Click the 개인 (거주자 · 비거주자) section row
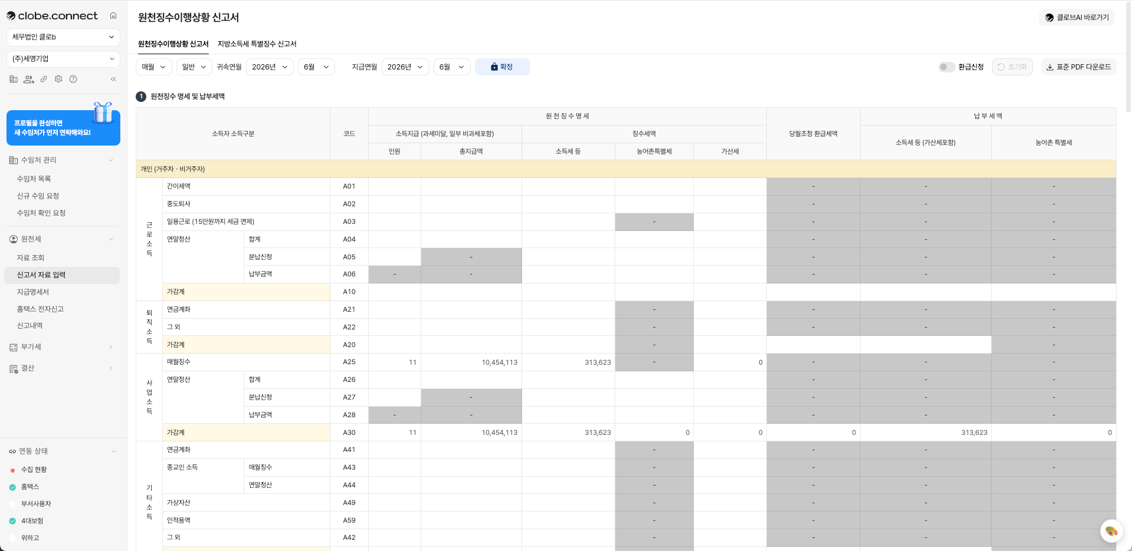Screen dimensions: 1132x551 click(626, 169)
